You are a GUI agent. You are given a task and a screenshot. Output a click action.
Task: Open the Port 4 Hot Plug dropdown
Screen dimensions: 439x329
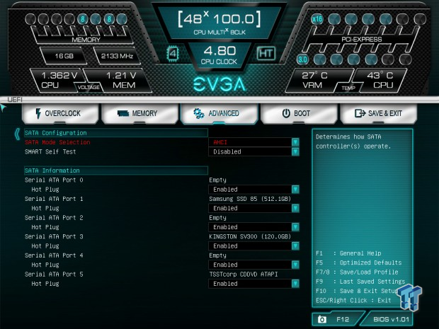[x=254, y=265]
